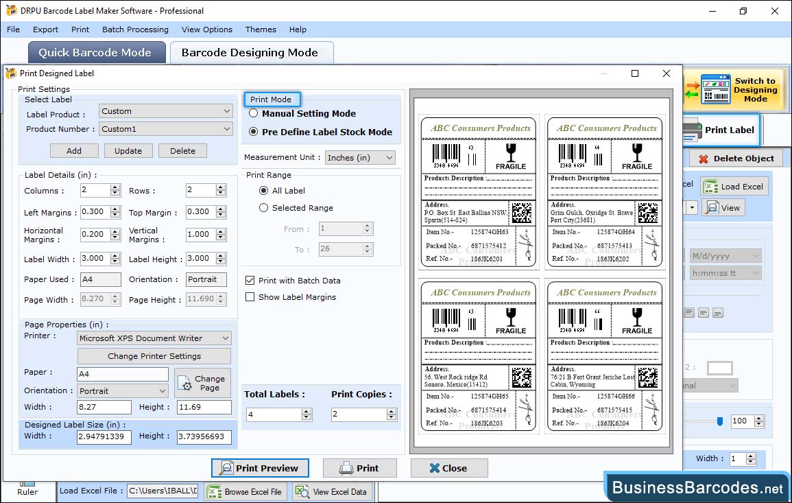Click the first text alignment icon
Image resolution: width=792 pixels, height=503 pixels.
coord(689,313)
